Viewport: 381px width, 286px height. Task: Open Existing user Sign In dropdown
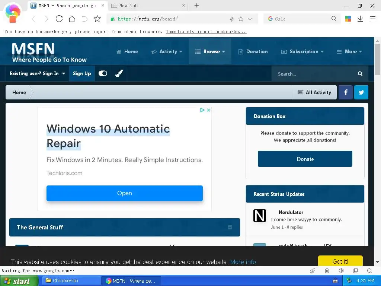tap(38, 73)
